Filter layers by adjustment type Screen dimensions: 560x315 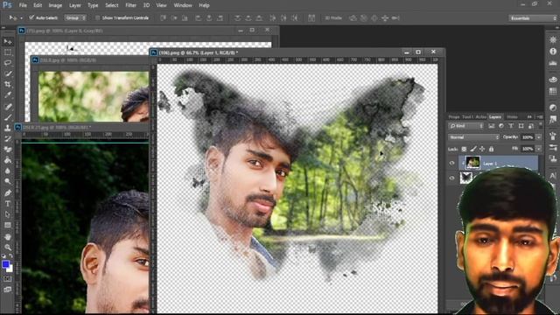[x=501, y=126]
